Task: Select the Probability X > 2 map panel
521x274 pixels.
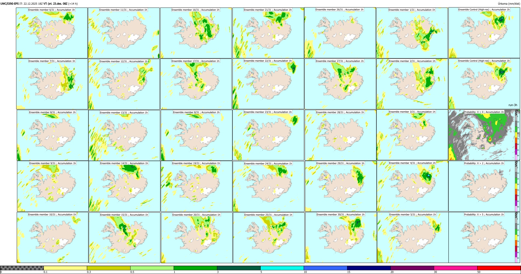Action: (x=484, y=186)
